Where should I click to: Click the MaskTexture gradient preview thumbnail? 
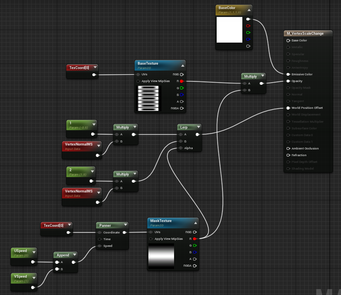coord(161,256)
